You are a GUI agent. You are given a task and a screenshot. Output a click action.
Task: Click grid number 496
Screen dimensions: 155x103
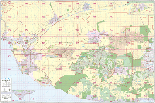(95, 43)
